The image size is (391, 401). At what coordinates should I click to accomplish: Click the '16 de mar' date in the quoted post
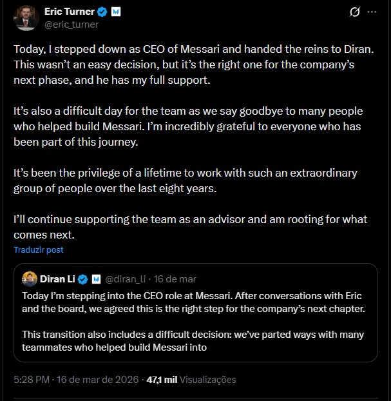point(177,279)
